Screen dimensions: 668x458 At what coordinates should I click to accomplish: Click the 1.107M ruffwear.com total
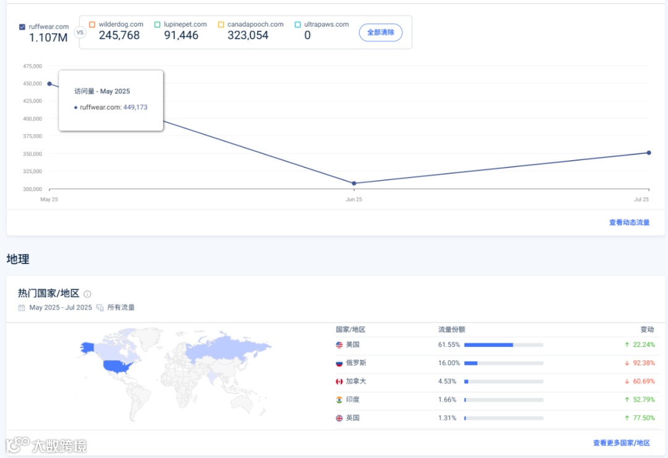click(x=48, y=38)
